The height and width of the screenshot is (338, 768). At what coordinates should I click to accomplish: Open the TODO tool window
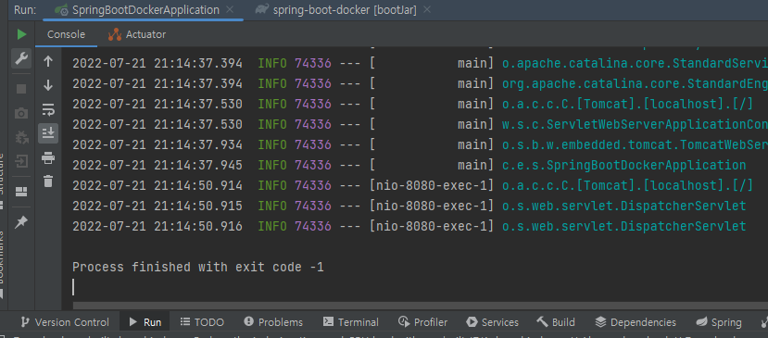(202, 322)
